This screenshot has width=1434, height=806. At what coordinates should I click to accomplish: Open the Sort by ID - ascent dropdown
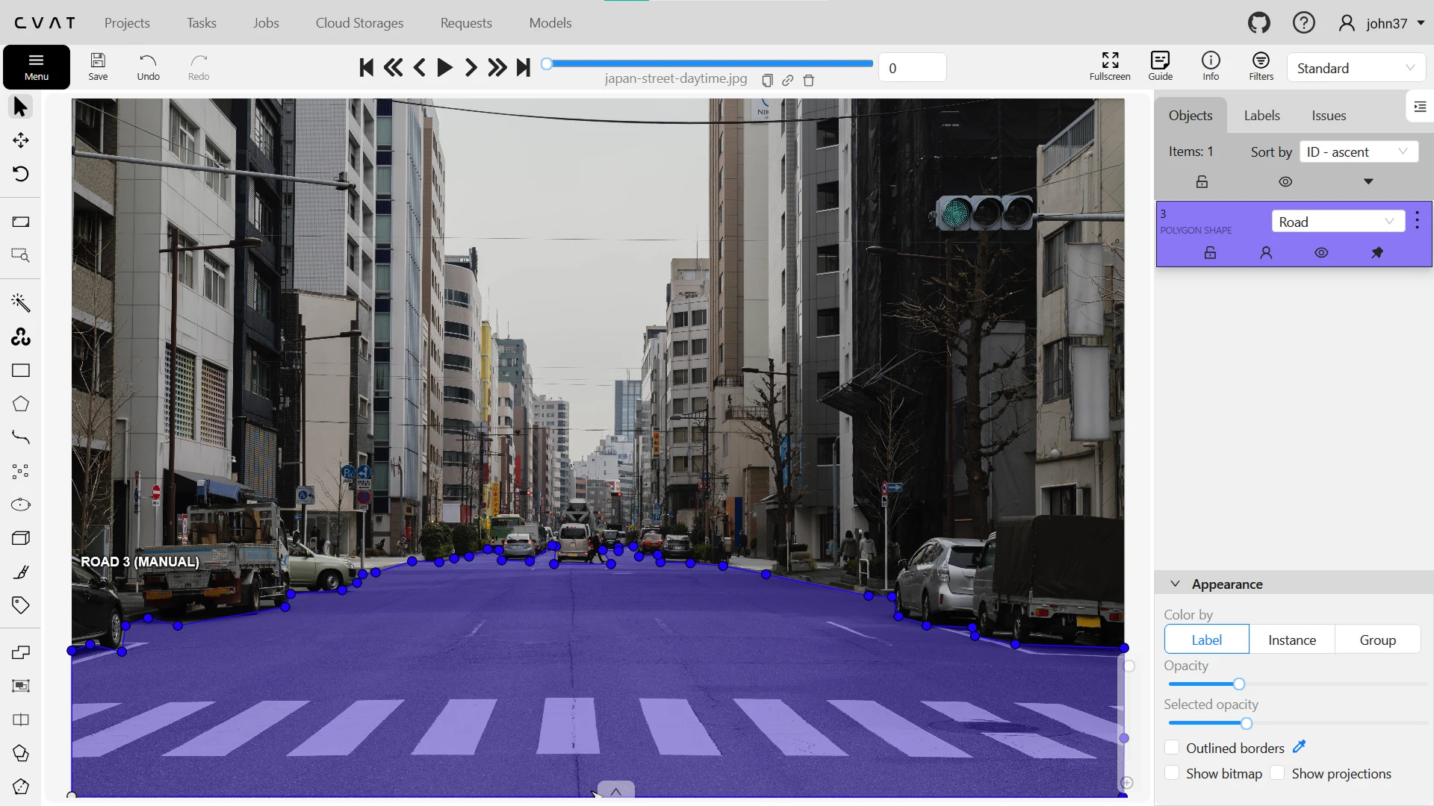pyautogui.click(x=1358, y=151)
